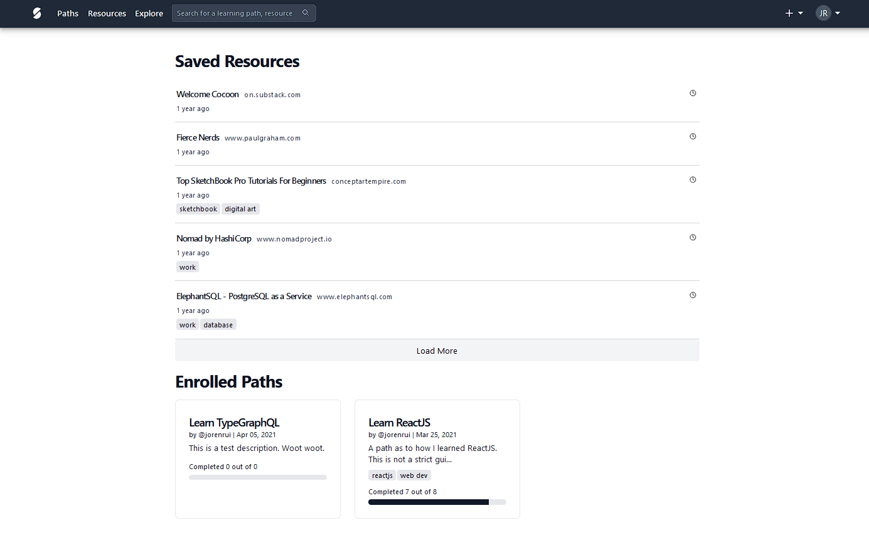The height and width of the screenshot is (535, 869).
Task: Click the clock icon beside Fierce Nerds
Action: (693, 136)
